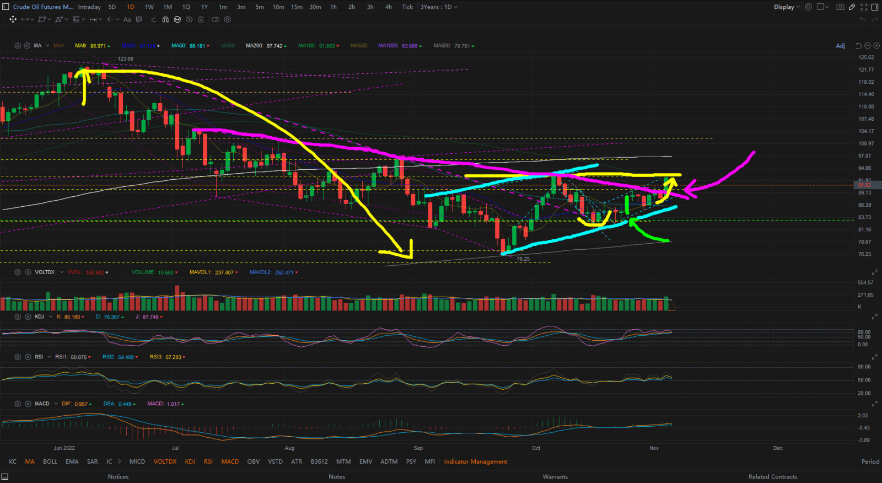Open RSI indicator settings gear
The width and height of the screenshot is (882, 483).
18,357
